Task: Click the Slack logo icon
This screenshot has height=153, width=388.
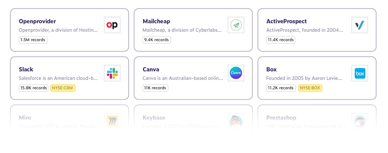Action: click(112, 73)
